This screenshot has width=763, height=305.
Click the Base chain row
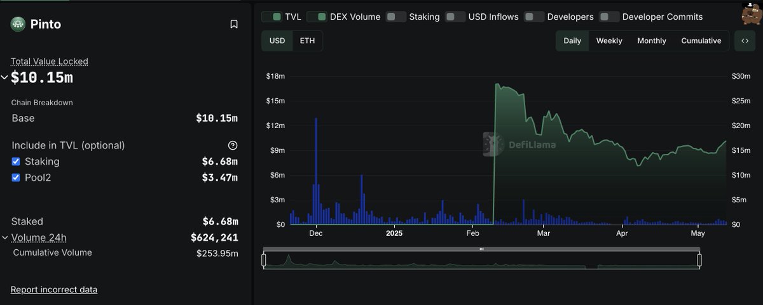coord(125,119)
